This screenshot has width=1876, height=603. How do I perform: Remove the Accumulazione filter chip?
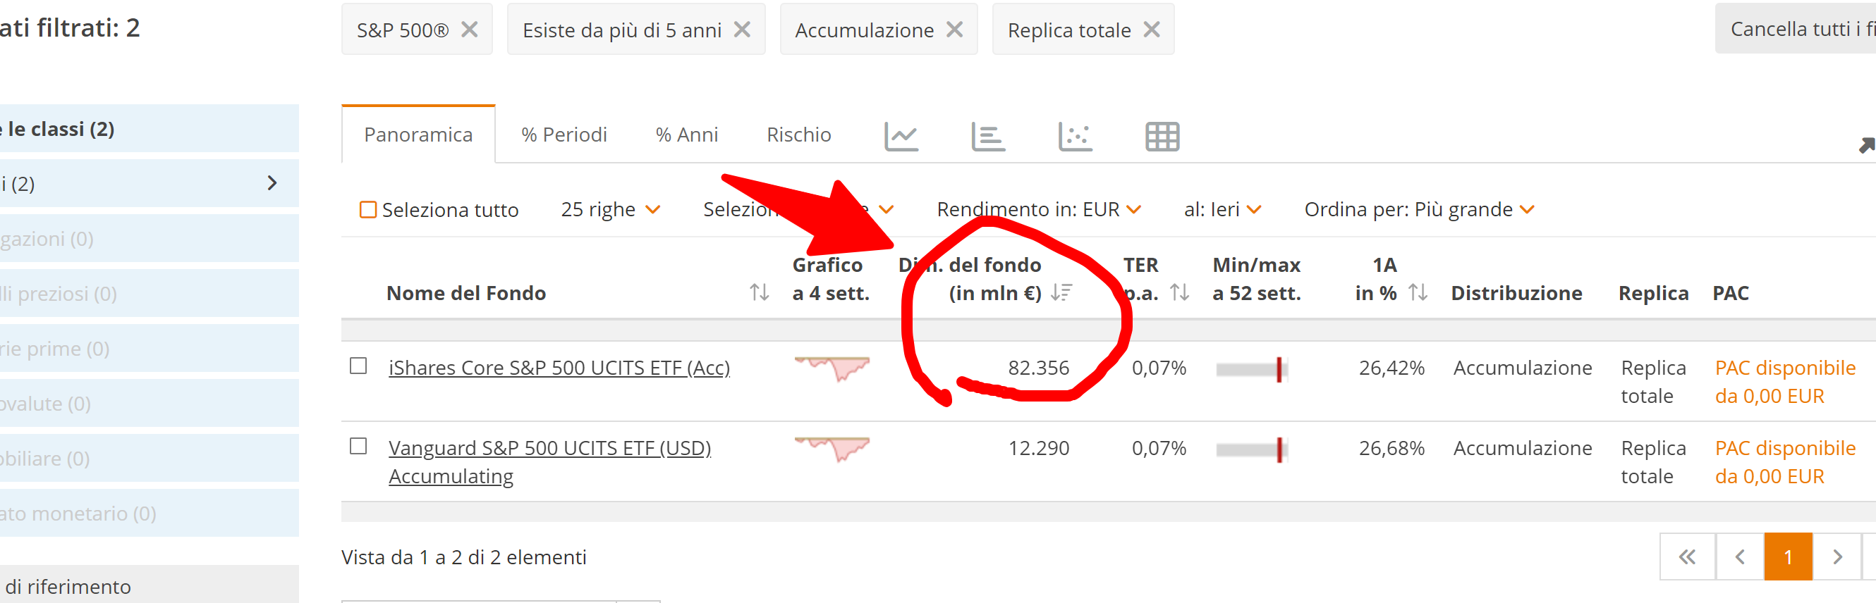(x=954, y=30)
